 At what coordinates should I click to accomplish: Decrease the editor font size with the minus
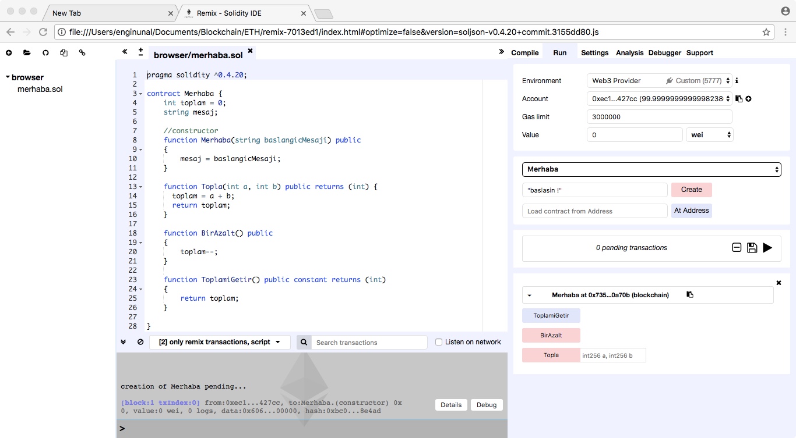[x=140, y=55]
